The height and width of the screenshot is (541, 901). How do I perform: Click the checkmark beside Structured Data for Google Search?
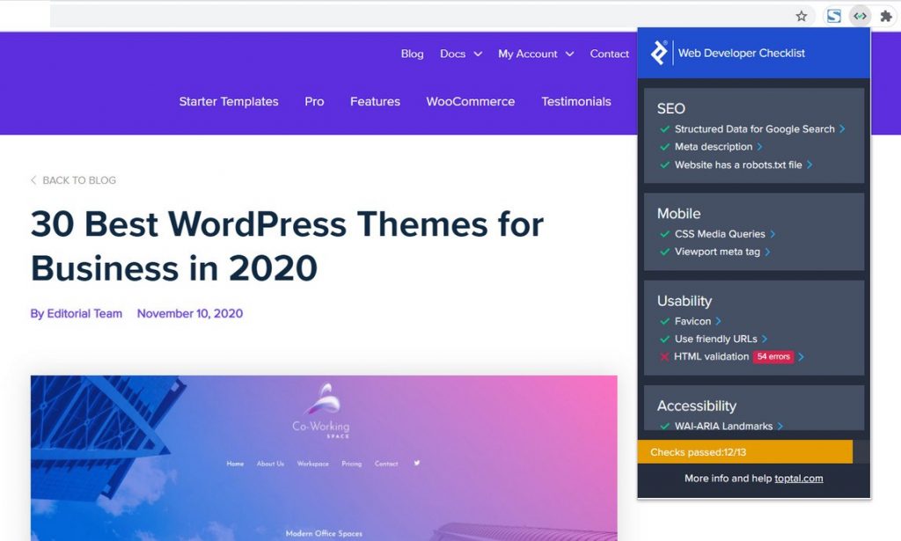click(x=664, y=128)
